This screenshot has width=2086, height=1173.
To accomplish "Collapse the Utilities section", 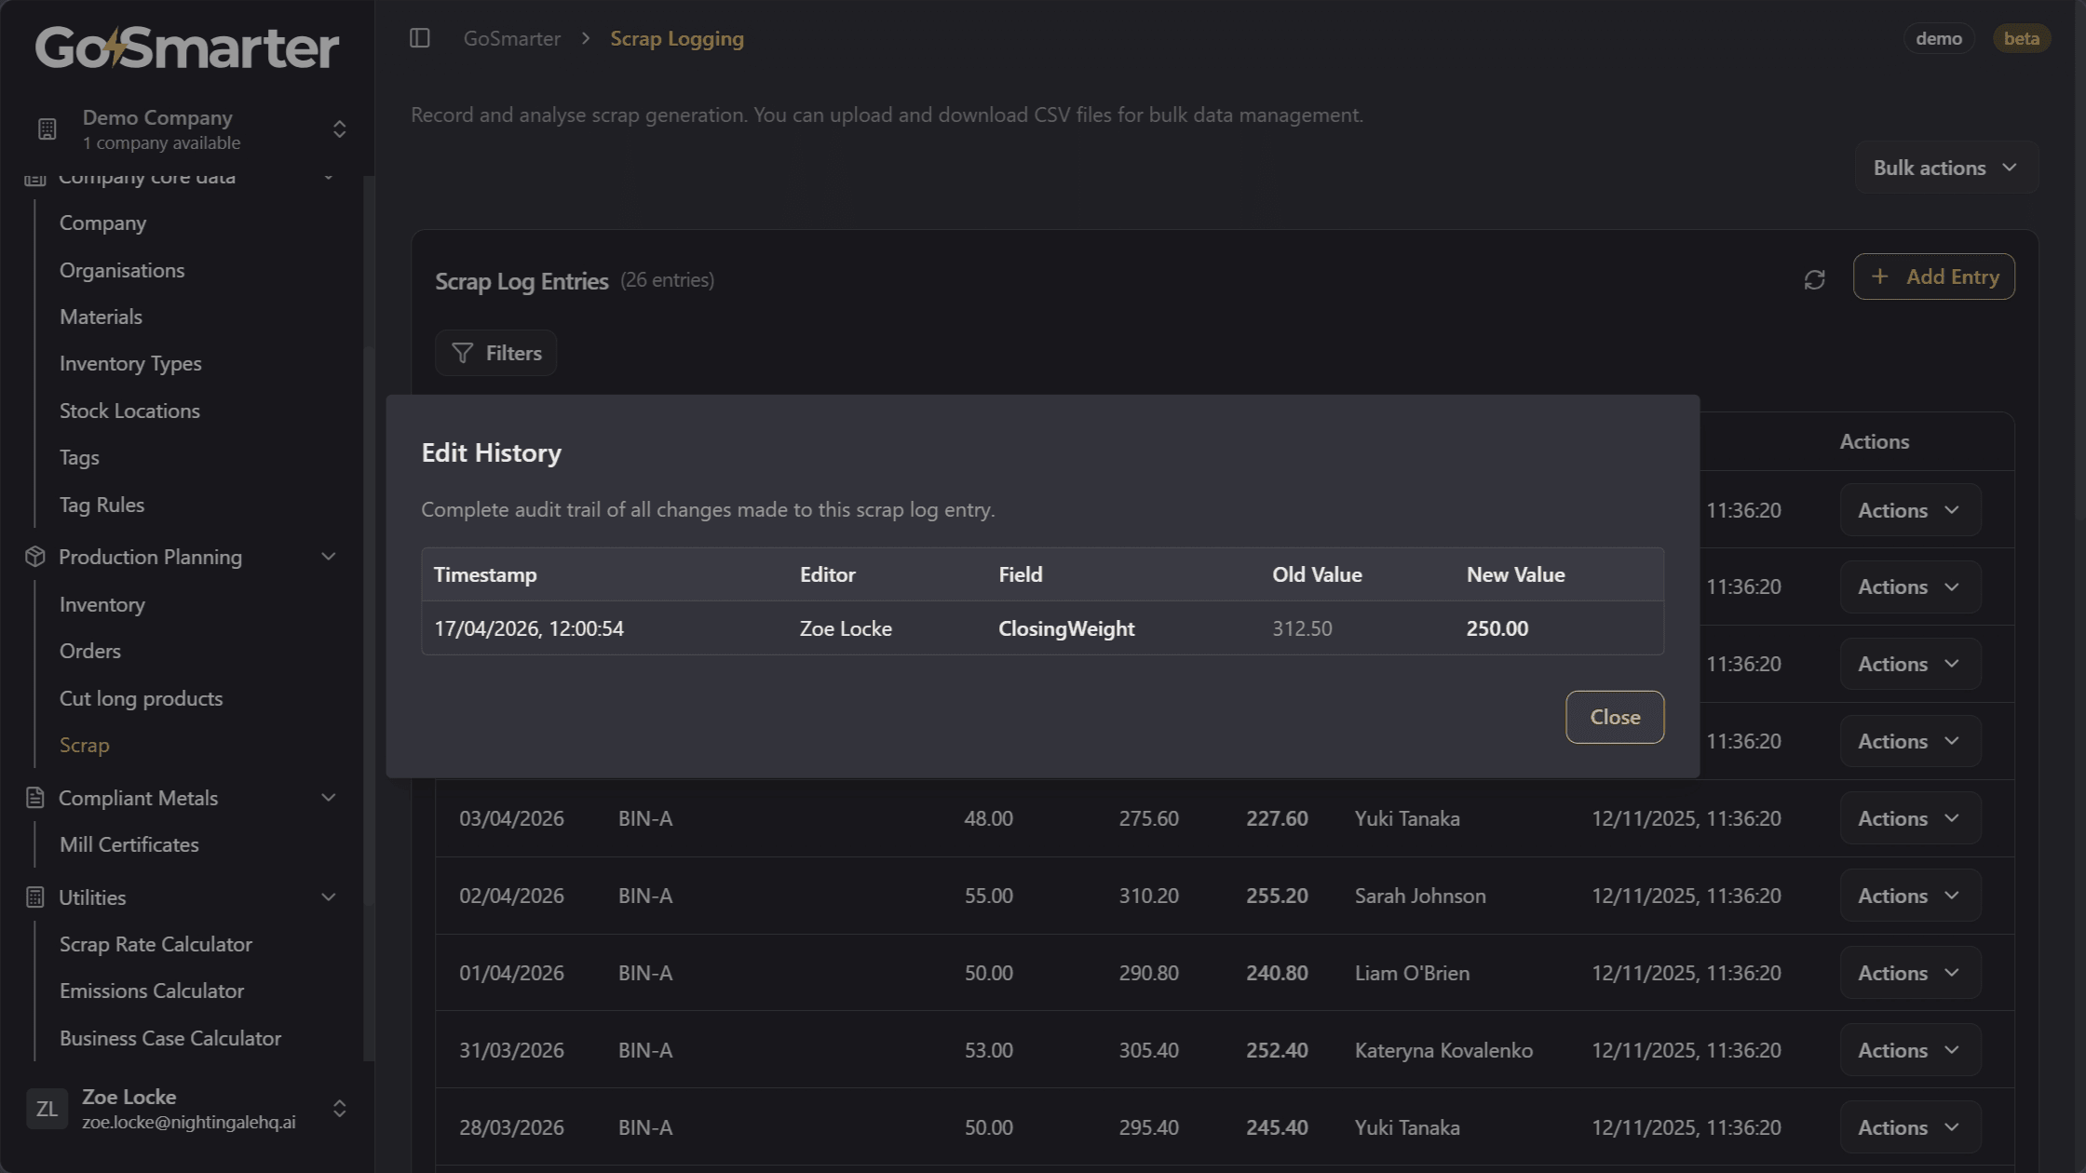I will [x=328, y=897].
